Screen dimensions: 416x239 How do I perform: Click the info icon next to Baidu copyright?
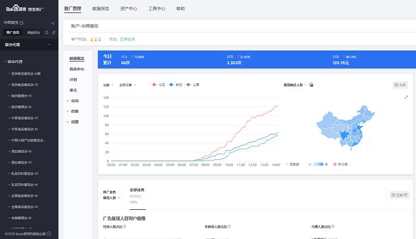pyautogui.click(x=49, y=234)
